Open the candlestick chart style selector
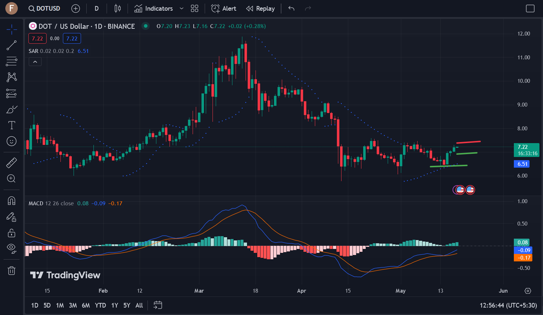 pos(118,9)
